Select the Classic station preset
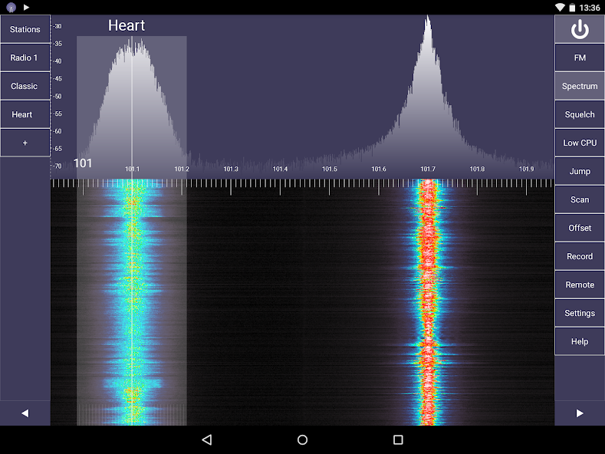This screenshot has height=454, width=605. click(x=25, y=86)
